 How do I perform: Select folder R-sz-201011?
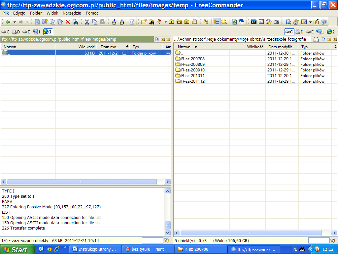[x=193, y=76]
